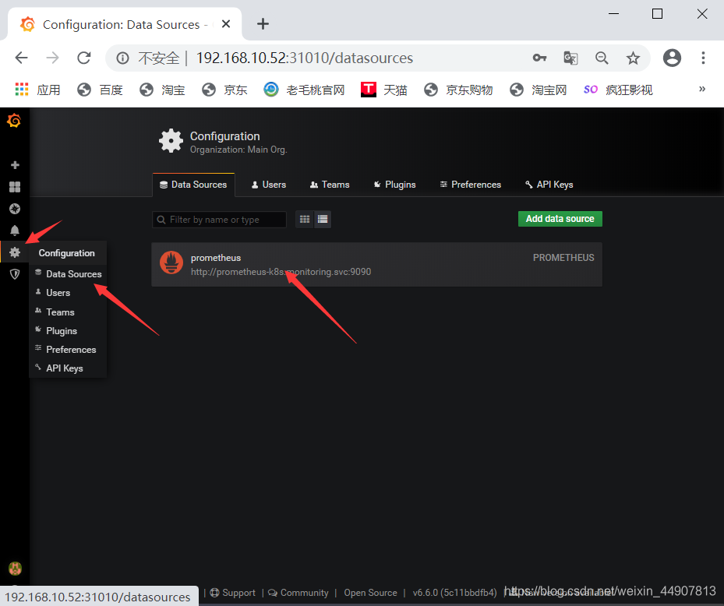Open the Apps shortcut in bookmarks bar
This screenshot has height=606, width=724.
[37, 90]
